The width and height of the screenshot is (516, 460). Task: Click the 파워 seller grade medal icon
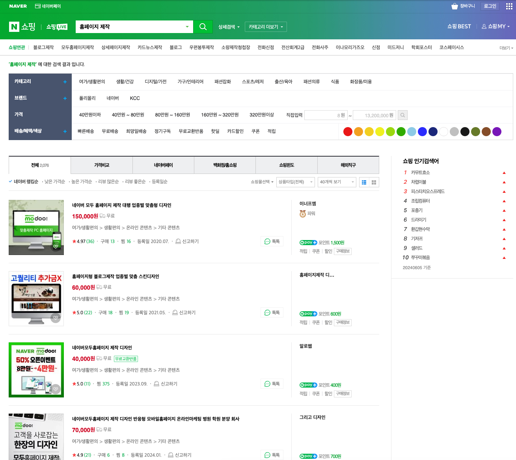(303, 214)
